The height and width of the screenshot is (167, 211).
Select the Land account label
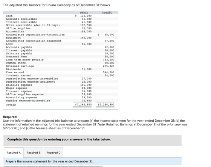click(9, 44)
